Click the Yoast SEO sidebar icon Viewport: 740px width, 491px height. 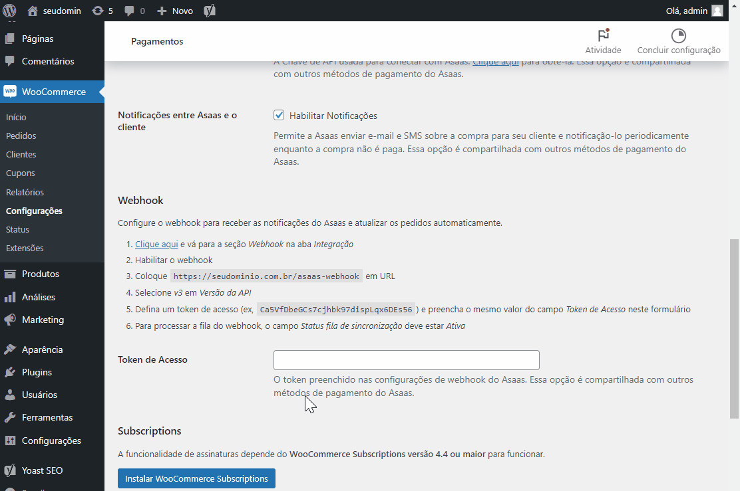[10, 470]
